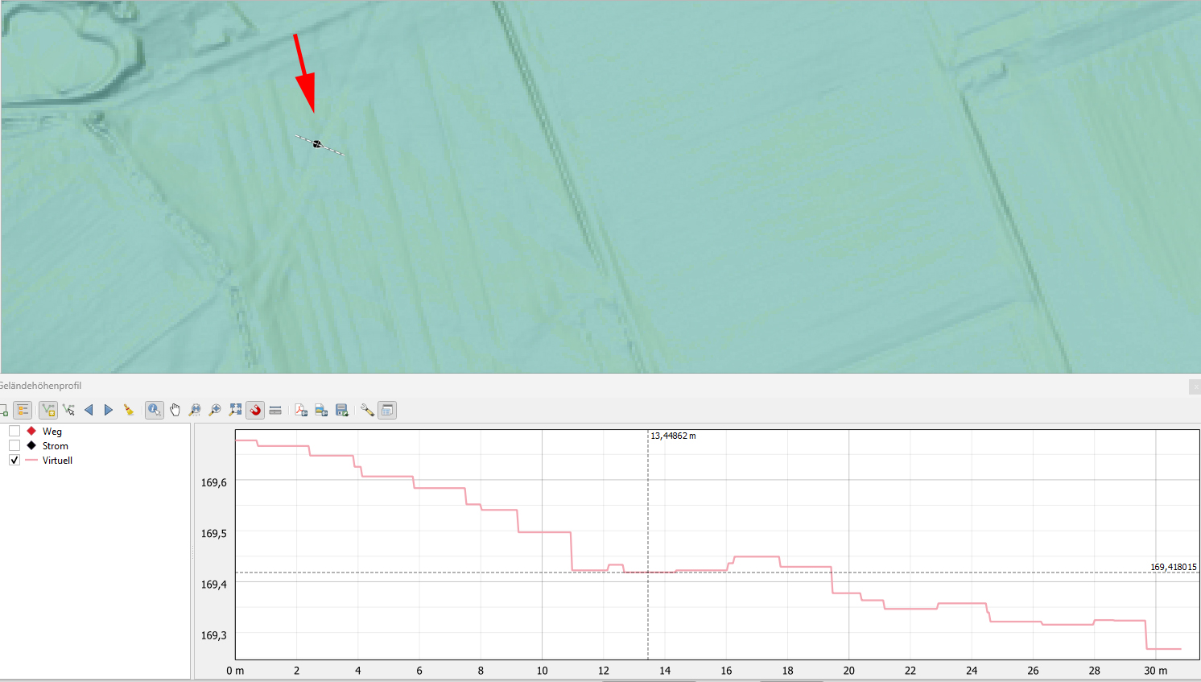This screenshot has height=682, width=1201.
Task: Enable the Weg layer checkbox
Action: point(14,431)
